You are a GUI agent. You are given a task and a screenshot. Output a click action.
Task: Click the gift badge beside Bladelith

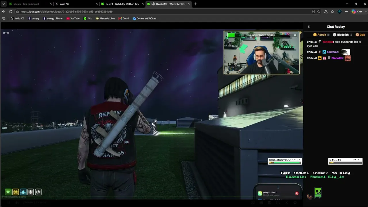point(324,58)
